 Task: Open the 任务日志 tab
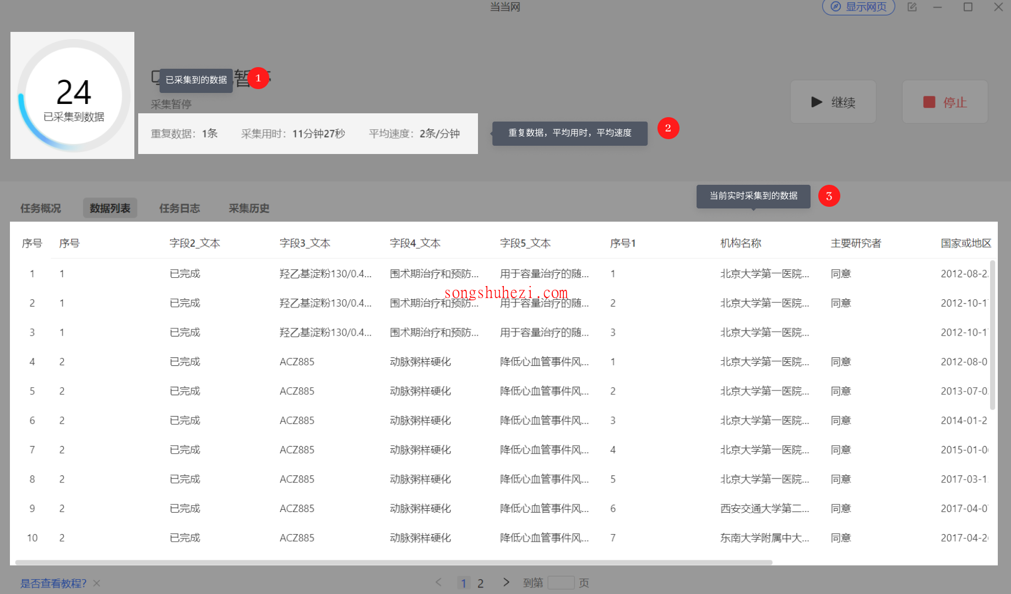180,208
